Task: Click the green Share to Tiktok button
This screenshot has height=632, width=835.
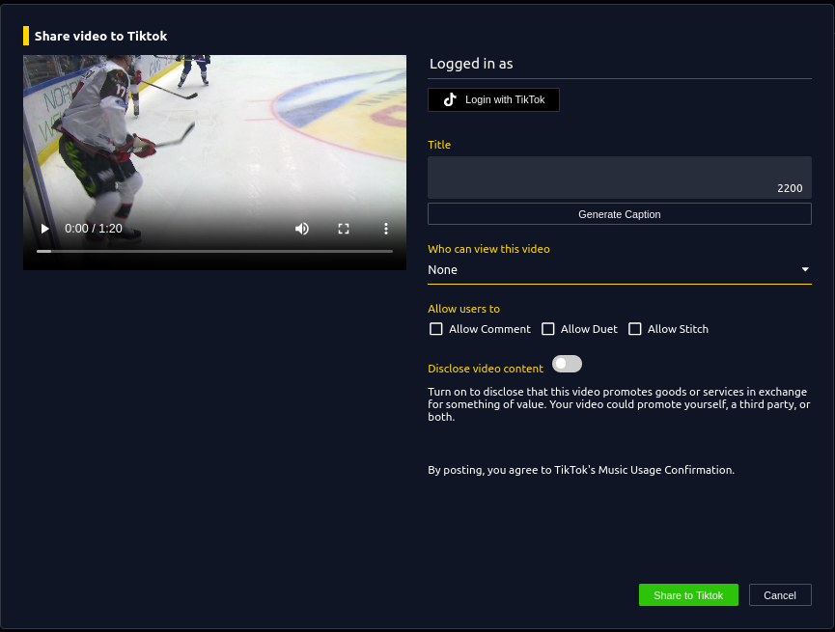Action: tap(688, 595)
